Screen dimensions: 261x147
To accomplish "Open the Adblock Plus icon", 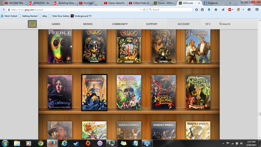I will click(x=230, y=10).
